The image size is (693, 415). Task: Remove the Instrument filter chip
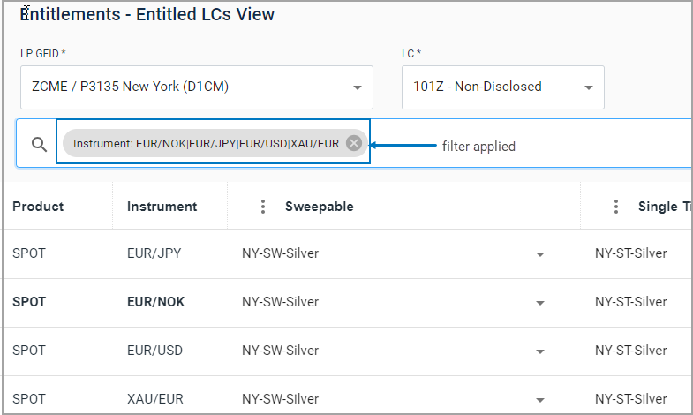click(354, 143)
